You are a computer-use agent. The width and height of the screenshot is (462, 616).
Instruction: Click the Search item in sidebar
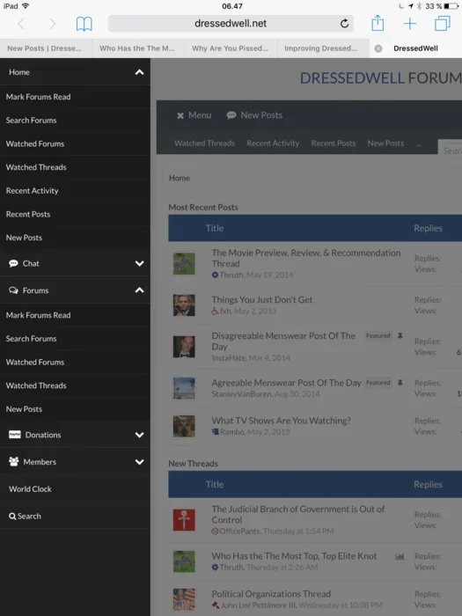[25, 517]
